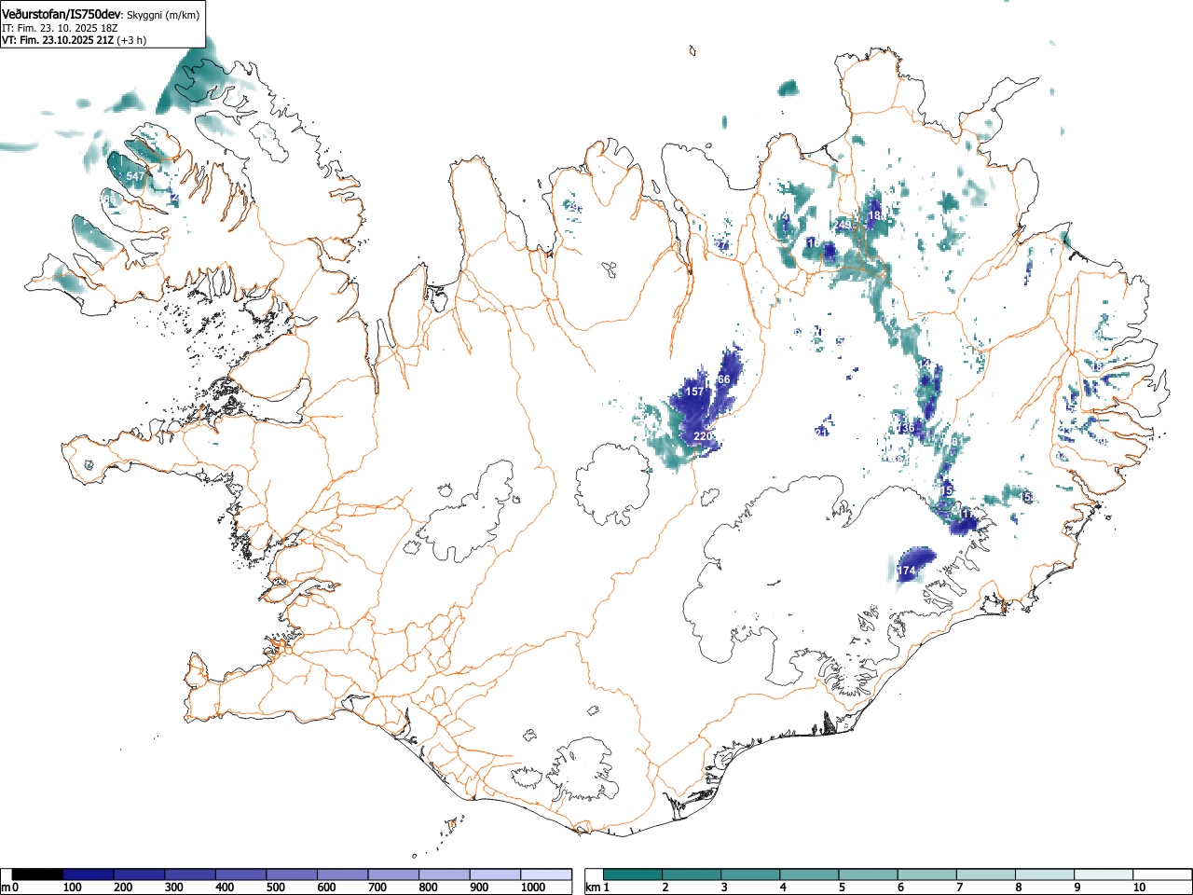Click the '547' visibility value on the map
This screenshot has width=1193, height=895.
[x=135, y=176]
